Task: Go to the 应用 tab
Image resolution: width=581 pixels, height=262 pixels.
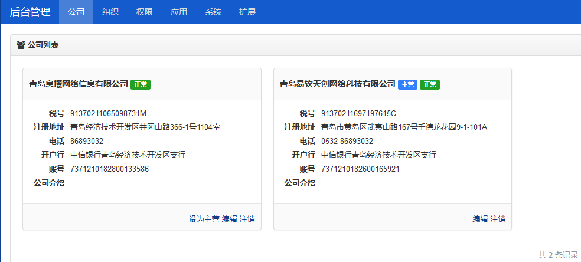Action: click(x=178, y=12)
